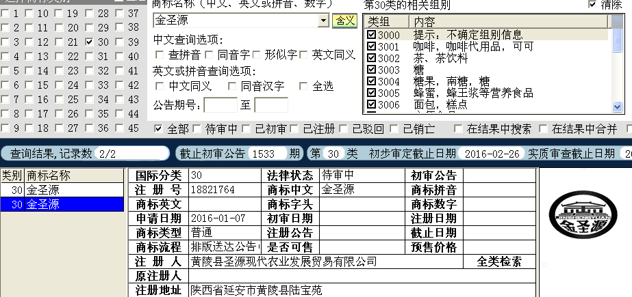Screen dimensions: 632x297
Task: Uncheck group 3001 咖啡 checkbox
Action: coord(371,46)
